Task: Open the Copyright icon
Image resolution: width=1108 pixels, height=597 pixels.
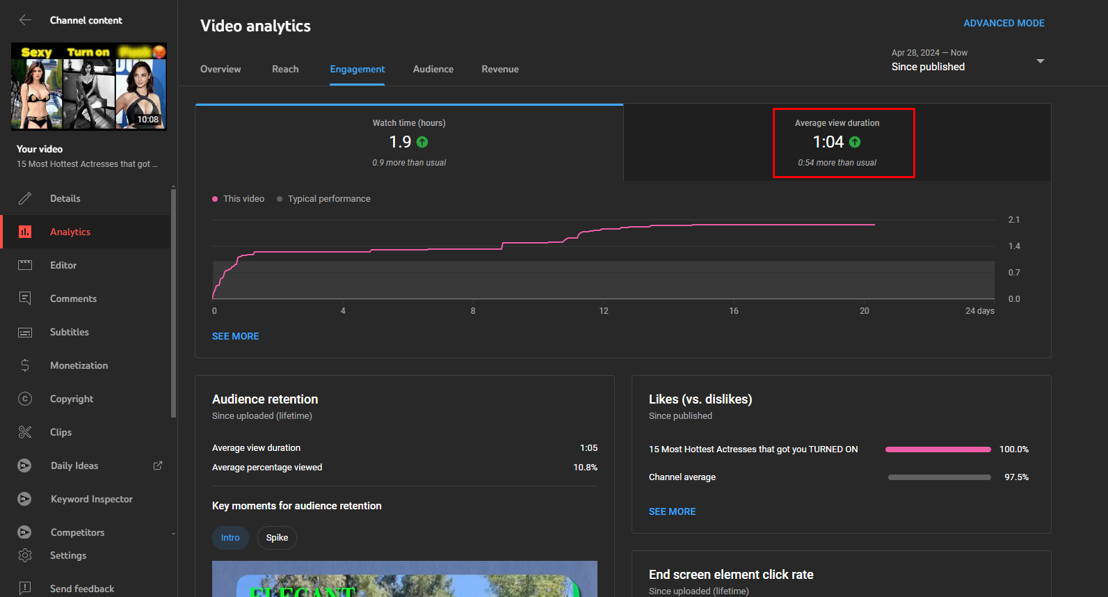Action: [x=25, y=399]
